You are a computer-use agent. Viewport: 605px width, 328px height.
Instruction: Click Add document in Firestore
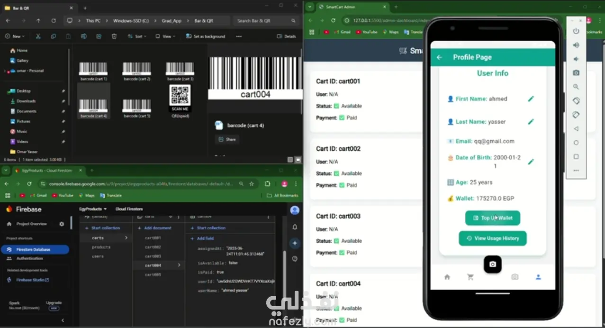[155, 228]
